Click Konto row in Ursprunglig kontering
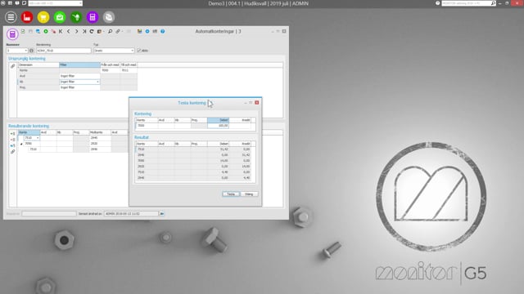The image size is (524, 294). pos(78,70)
